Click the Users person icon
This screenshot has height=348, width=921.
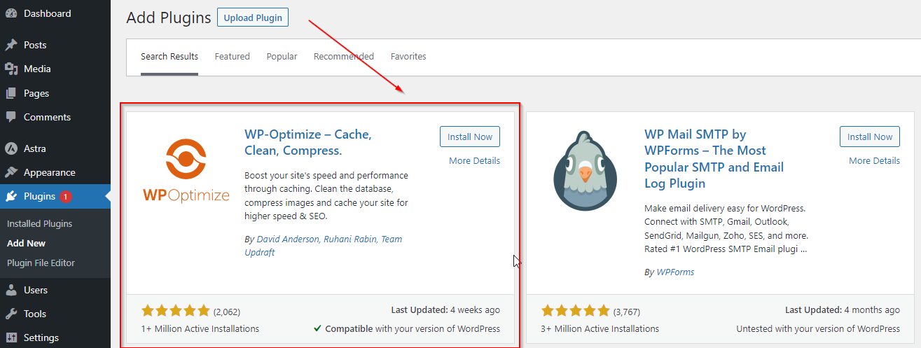coord(11,290)
